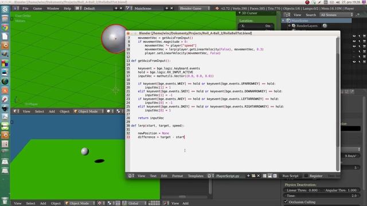Open editor type selector of upper 3D view

tap(17, 112)
